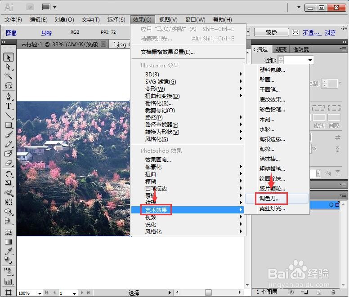Select the Free Transform tool
Viewport: 349px width, 297px height.
click(x=9, y=202)
